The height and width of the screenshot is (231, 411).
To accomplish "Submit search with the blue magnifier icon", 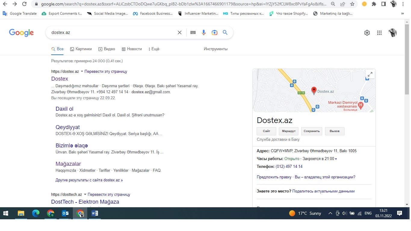I will click(225, 32).
